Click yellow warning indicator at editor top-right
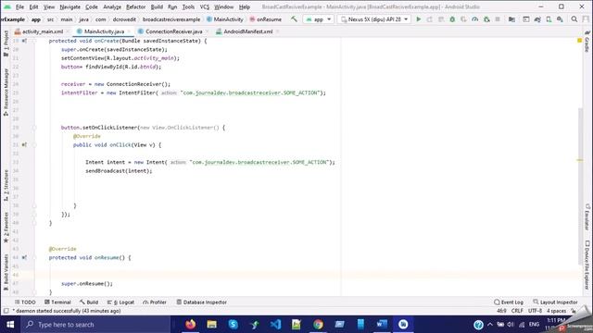Screen dimensions: 593x333 (579, 41)
